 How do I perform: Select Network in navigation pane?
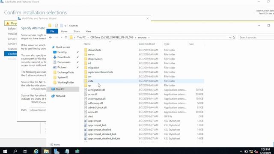coord(60,96)
